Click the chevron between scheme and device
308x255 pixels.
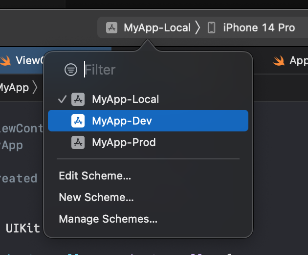coord(198,27)
